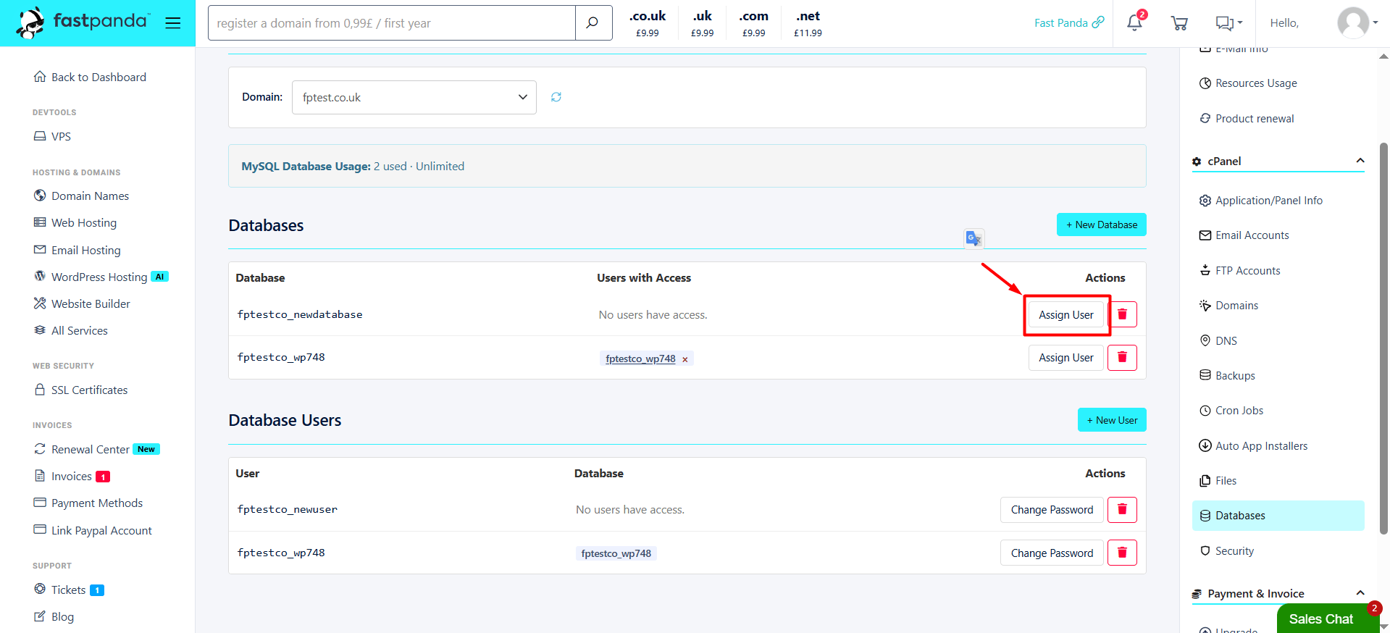Open Auto App Installers
The height and width of the screenshot is (633, 1390).
[1253, 445]
